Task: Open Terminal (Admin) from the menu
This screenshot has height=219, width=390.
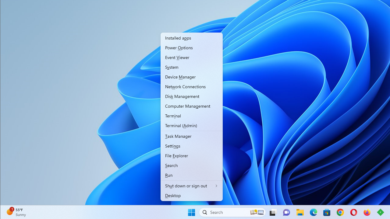Action: tap(181, 126)
